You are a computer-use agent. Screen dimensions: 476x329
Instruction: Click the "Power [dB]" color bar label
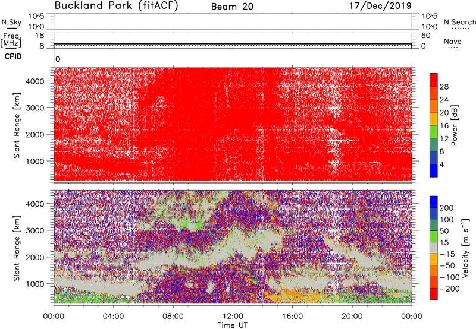point(454,125)
